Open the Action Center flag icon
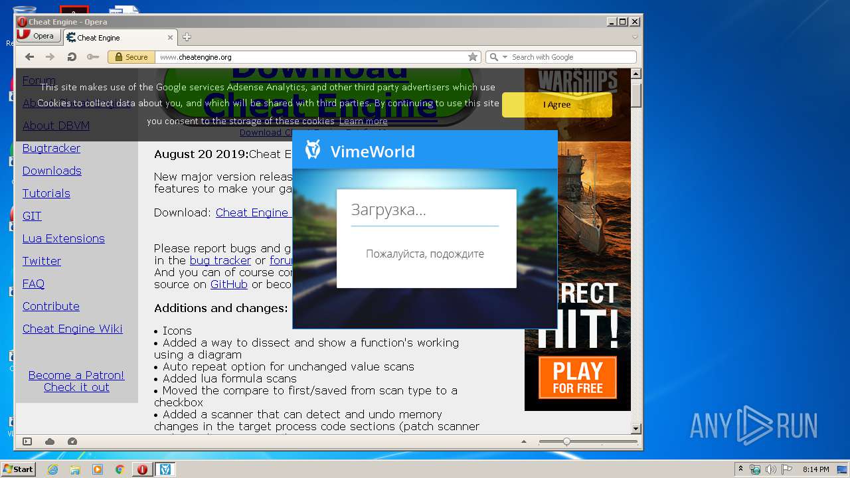 (786, 469)
